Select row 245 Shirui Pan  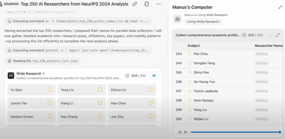228,73
